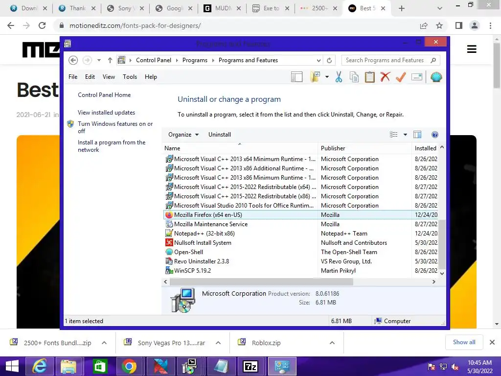Open the view options dropdown arrow
Viewport: 501px width, 376px height.
pos(405,135)
